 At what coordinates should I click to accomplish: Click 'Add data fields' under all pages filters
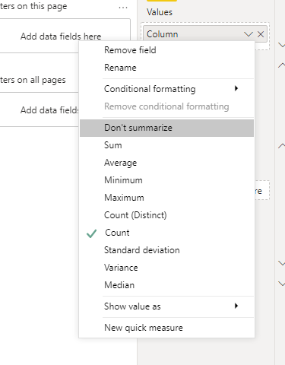(x=49, y=110)
